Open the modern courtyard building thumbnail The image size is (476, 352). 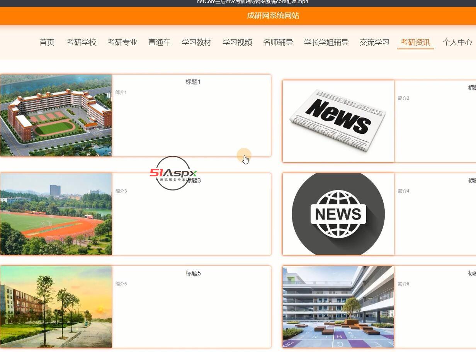(338, 307)
